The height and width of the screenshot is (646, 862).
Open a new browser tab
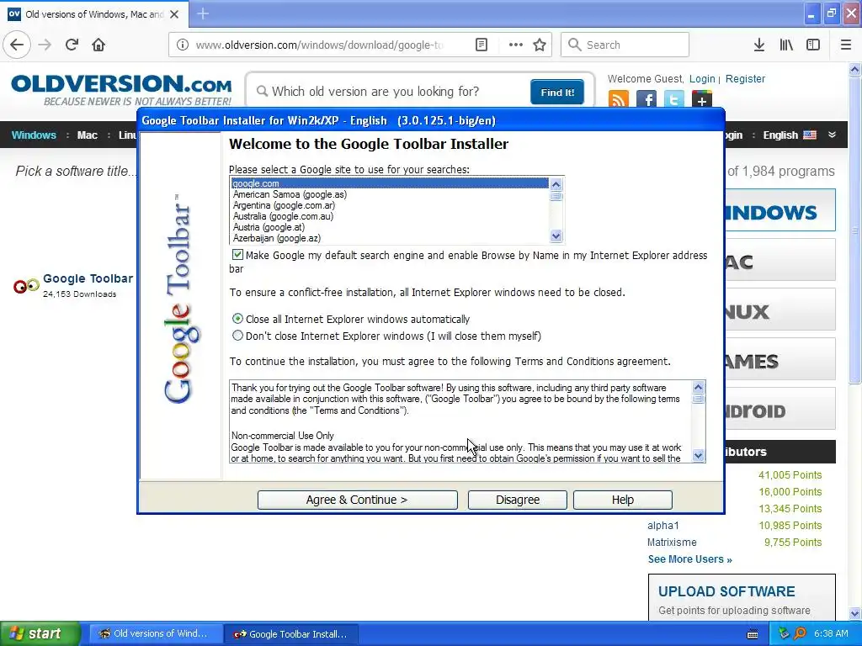203,13
